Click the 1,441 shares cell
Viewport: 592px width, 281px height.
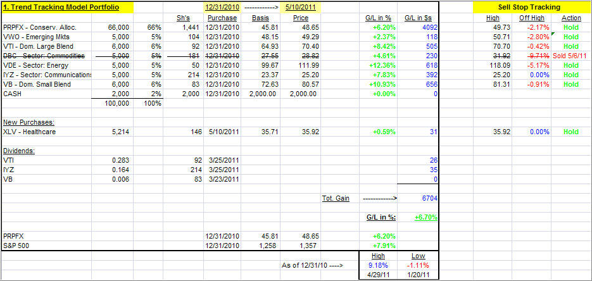tap(184, 28)
